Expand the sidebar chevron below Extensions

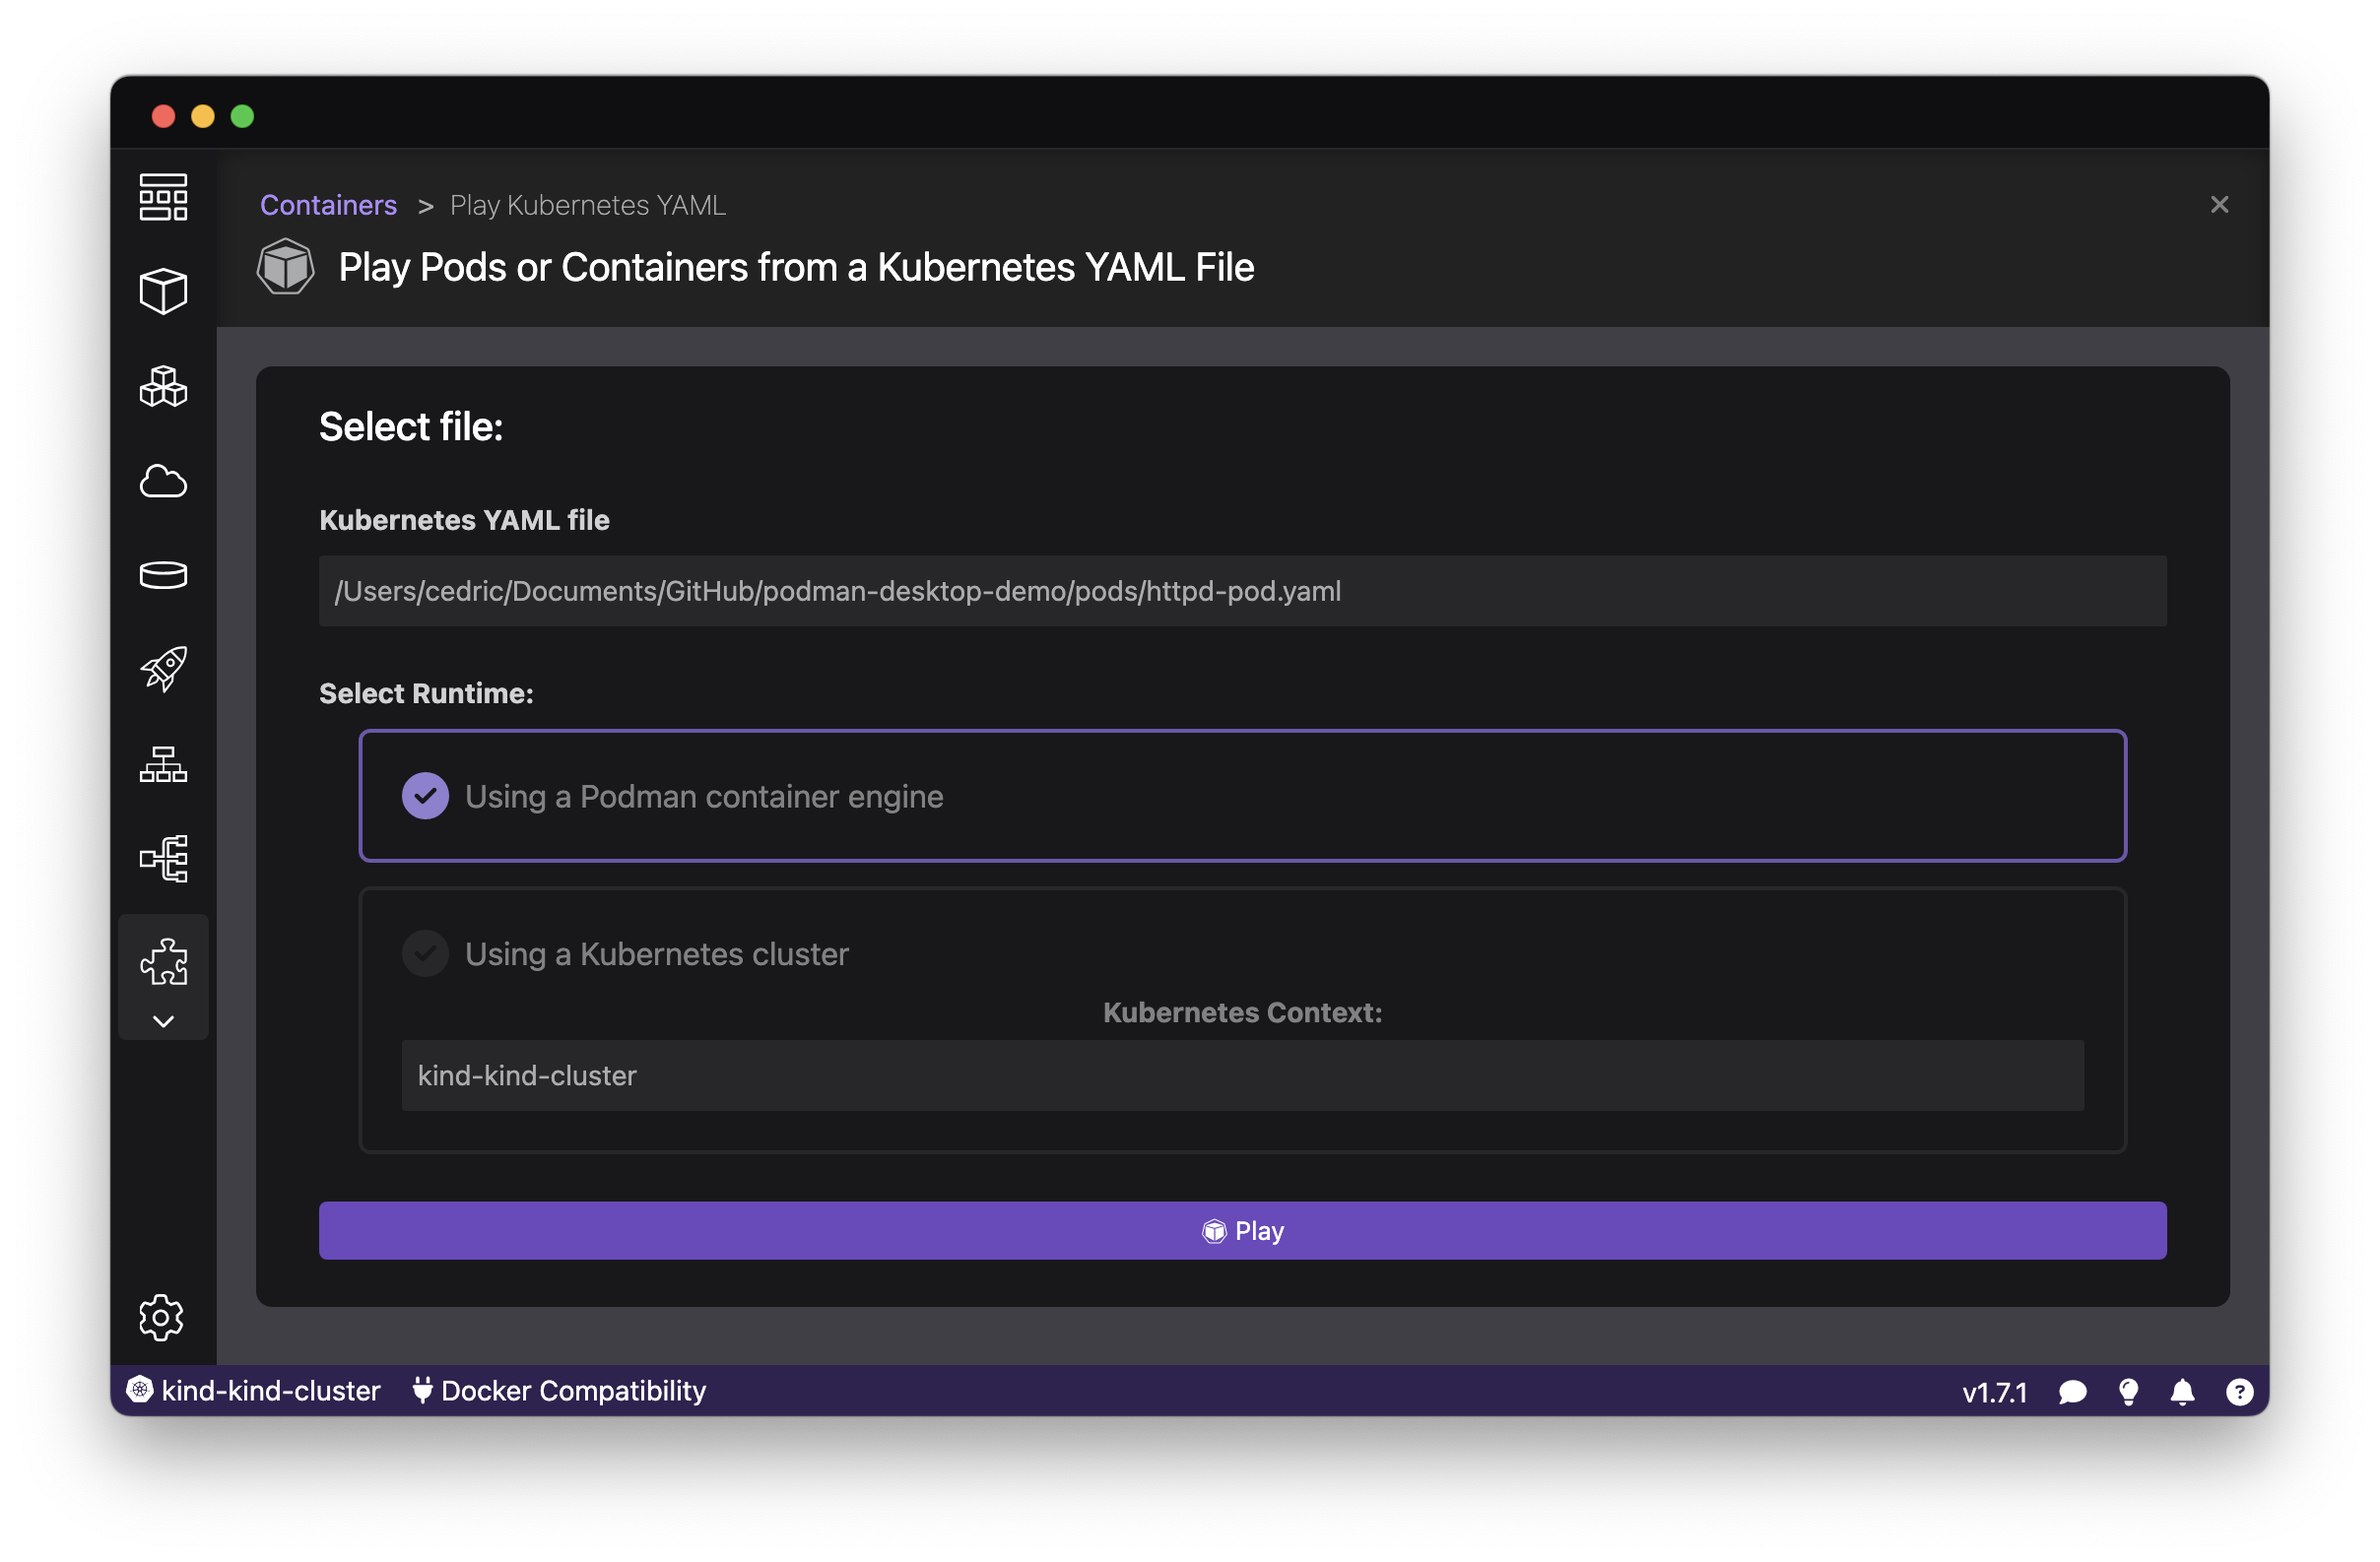click(x=163, y=1021)
